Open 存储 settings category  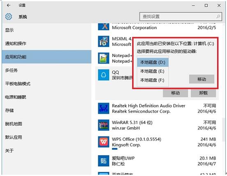(47, 110)
